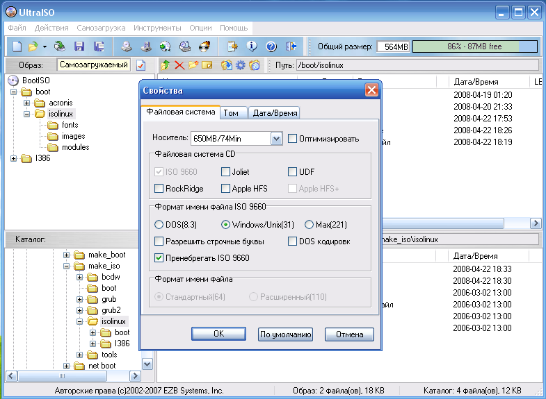Expand the make_boot folder node

[x=66, y=255]
